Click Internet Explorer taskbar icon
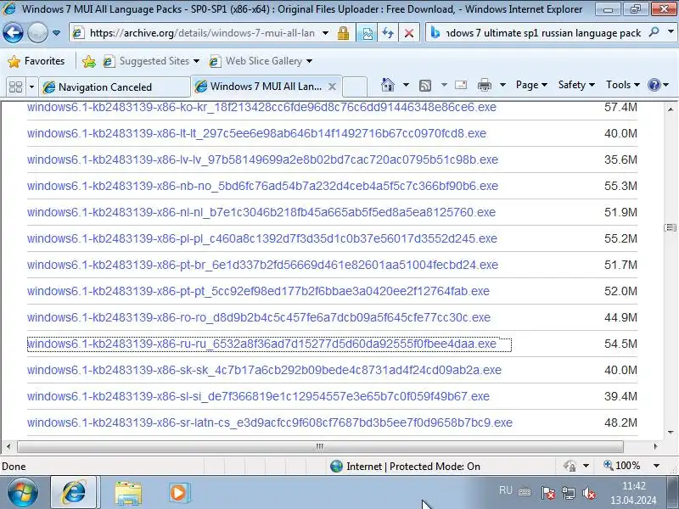The width and height of the screenshot is (679, 509). (75, 493)
